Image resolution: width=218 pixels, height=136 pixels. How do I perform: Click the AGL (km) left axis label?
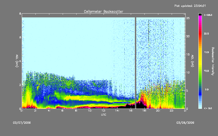17,61
